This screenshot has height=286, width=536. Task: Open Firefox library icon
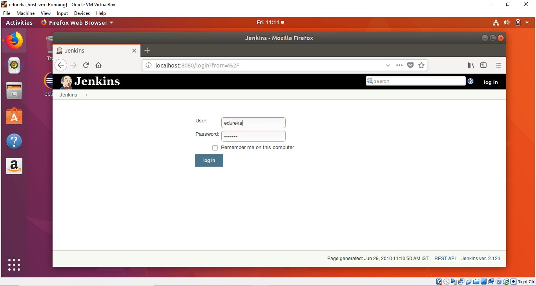pyautogui.click(x=471, y=65)
